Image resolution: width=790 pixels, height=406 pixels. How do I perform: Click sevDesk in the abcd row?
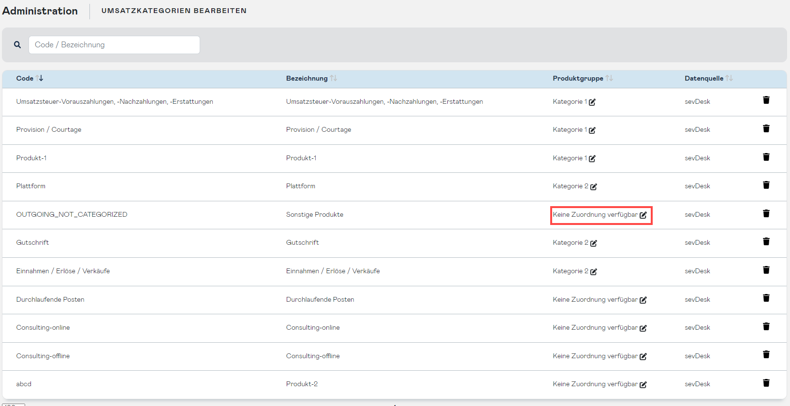(x=697, y=384)
